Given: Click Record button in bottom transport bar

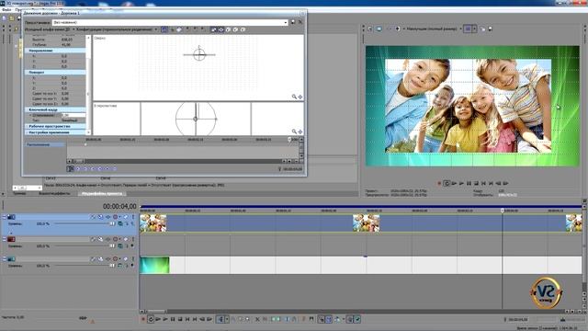Looking at the screenshot, I should (143, 319).
